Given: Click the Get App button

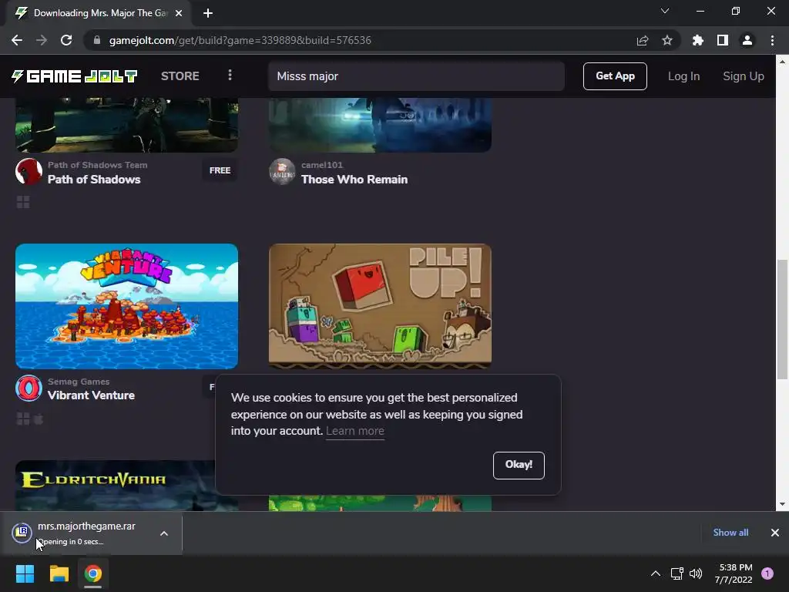Looking at the screenshot, I should point(615,76).
